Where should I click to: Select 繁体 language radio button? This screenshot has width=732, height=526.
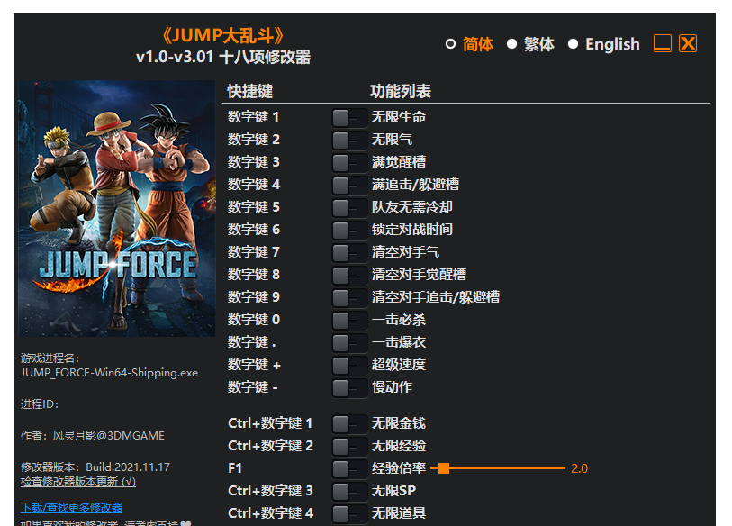click(x=511, y=44)
